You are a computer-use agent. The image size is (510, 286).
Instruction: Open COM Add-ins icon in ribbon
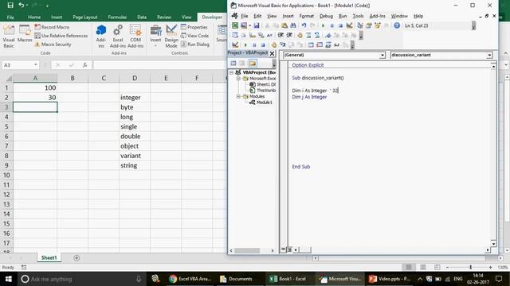coord(135,36)
